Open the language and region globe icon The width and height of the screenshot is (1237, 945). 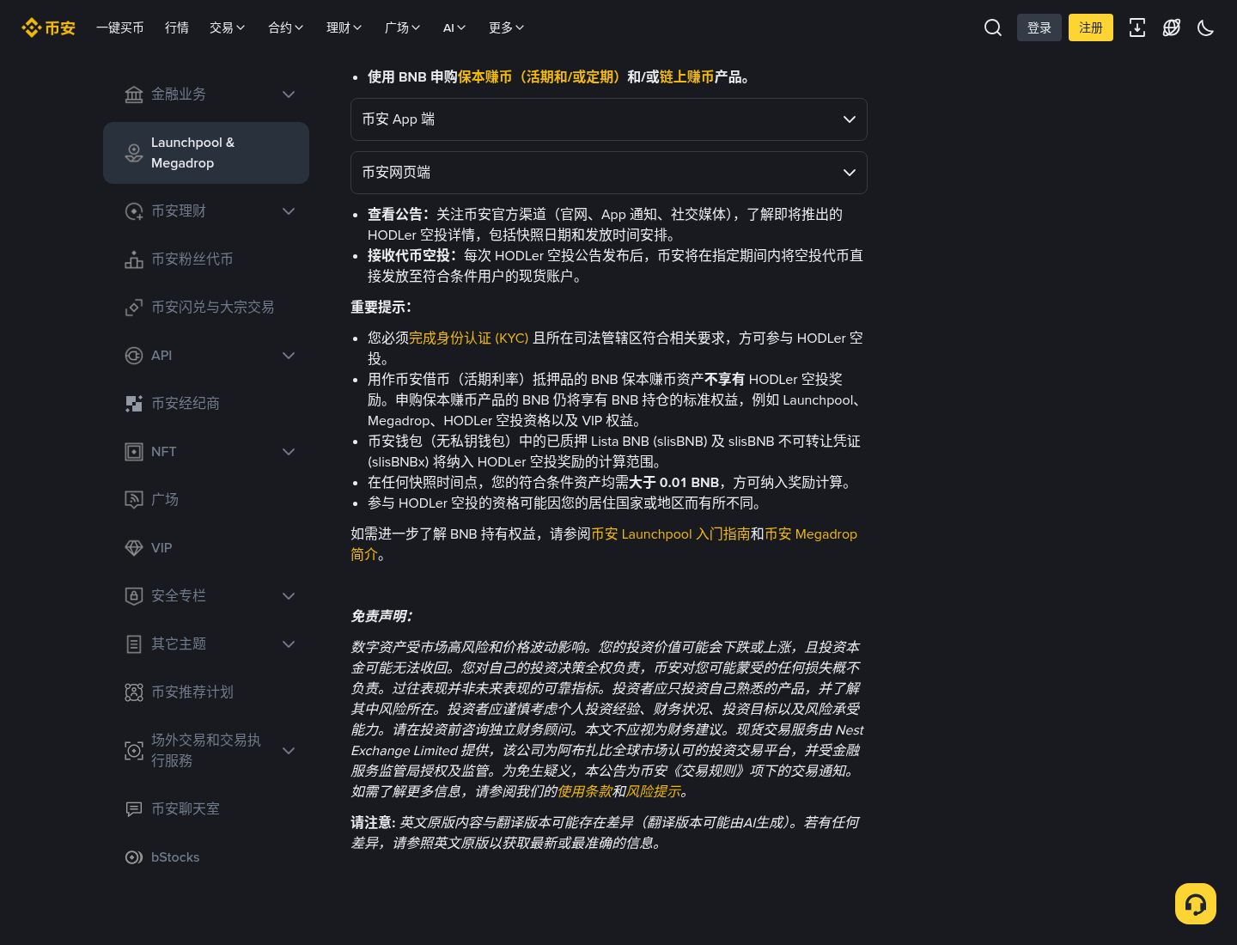tap(1172, 27)
